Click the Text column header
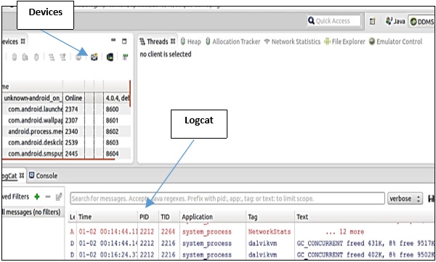Image resolution: width=436 pixels, height=262 pixels. coord(364,217)
